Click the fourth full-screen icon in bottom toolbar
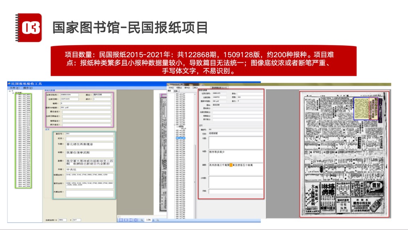The height and width of the screenshot is (230, 408). pos(136,220)
